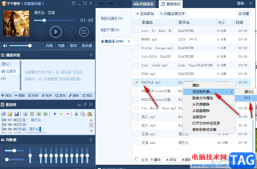Skip to the previous track
This screenshot has height=169, width=257.
pyautogui.click(x=41, y=32)
